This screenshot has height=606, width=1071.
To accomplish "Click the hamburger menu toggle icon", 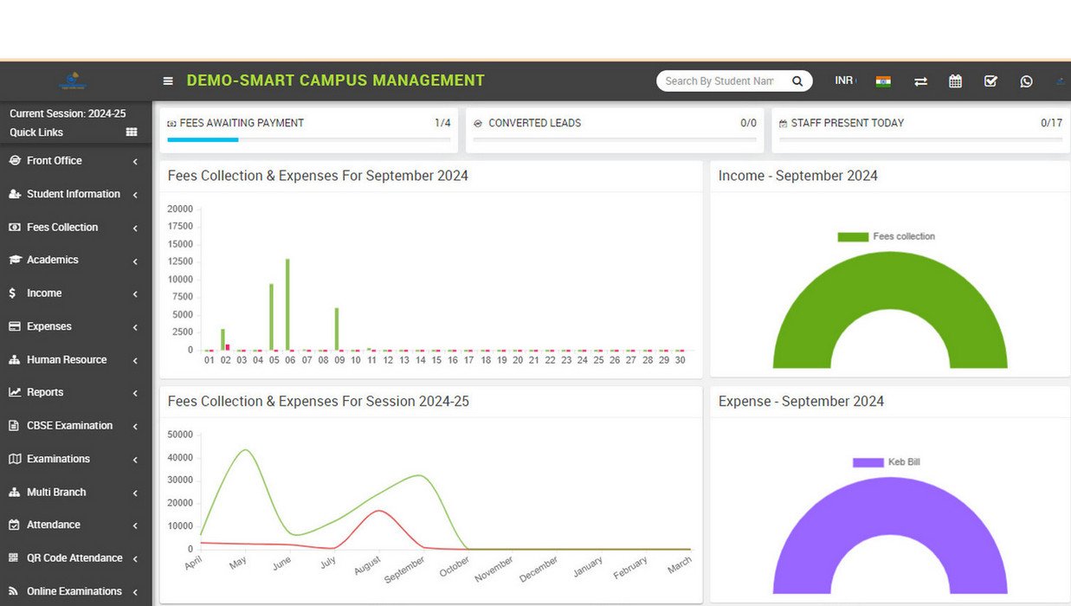I will point(168,81).
